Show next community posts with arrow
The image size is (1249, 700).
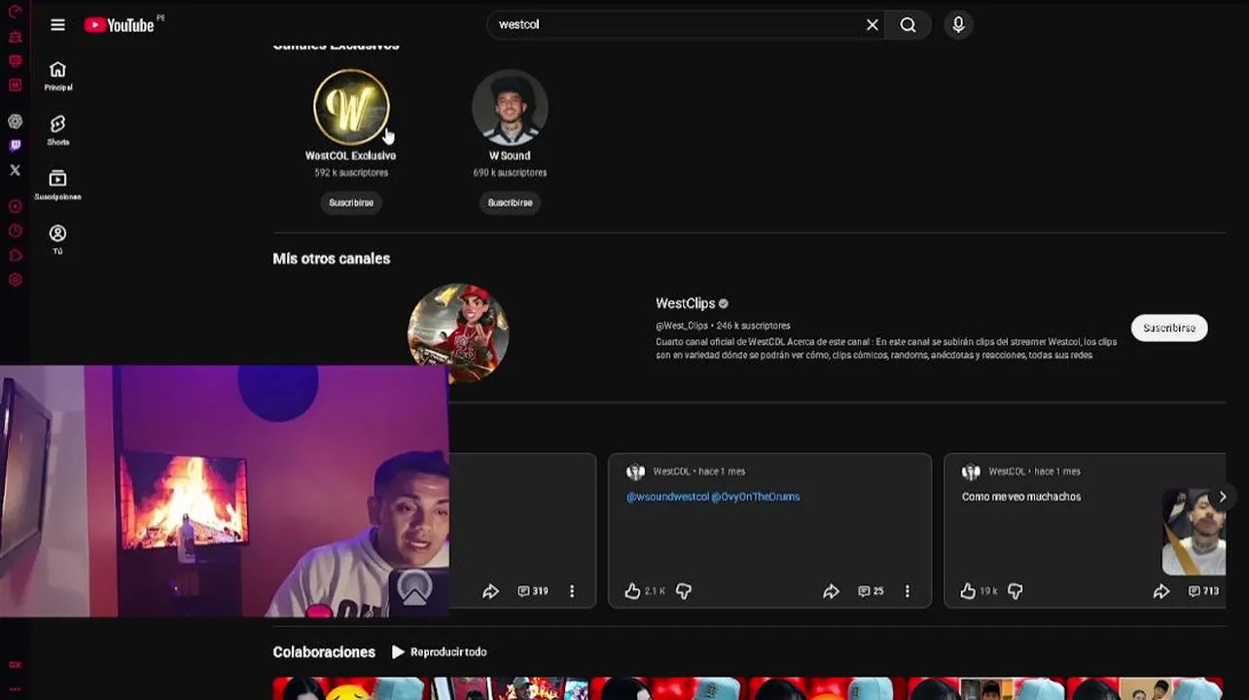[1223, 497]
